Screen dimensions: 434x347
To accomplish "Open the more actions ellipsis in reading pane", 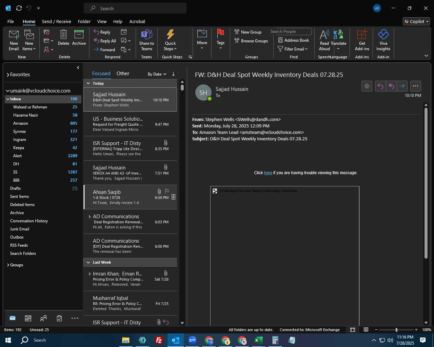I will pos(416,86).
